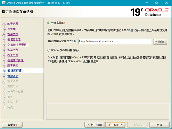This screenshot has height=129, width=172.
Task: Click the 指定数据库存储选项 page heading
Action: pos(17,11)
